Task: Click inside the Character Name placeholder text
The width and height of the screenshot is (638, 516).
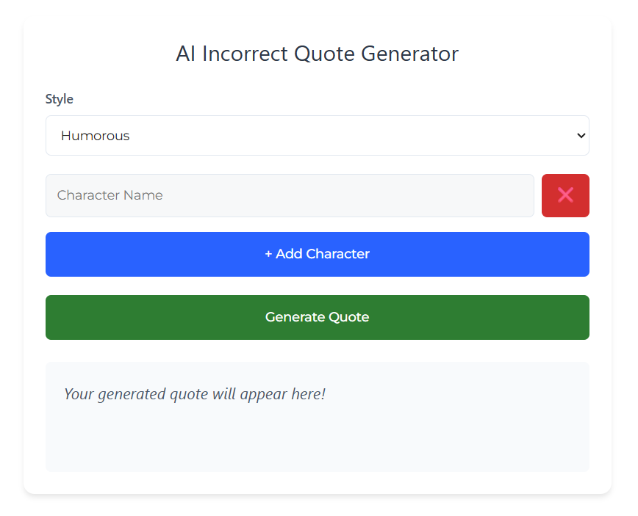Action: [110, 195]
